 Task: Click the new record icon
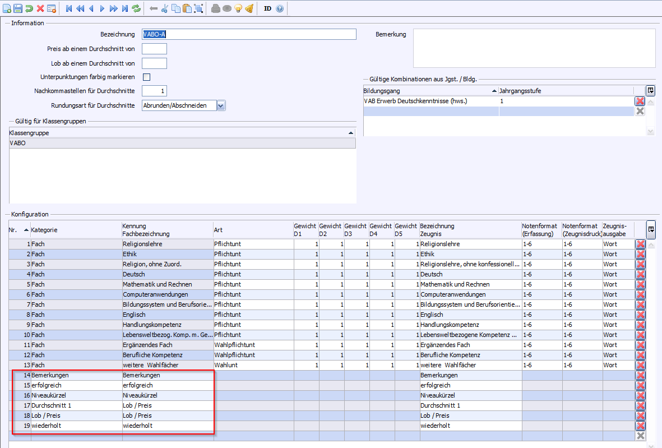(7, 8)
